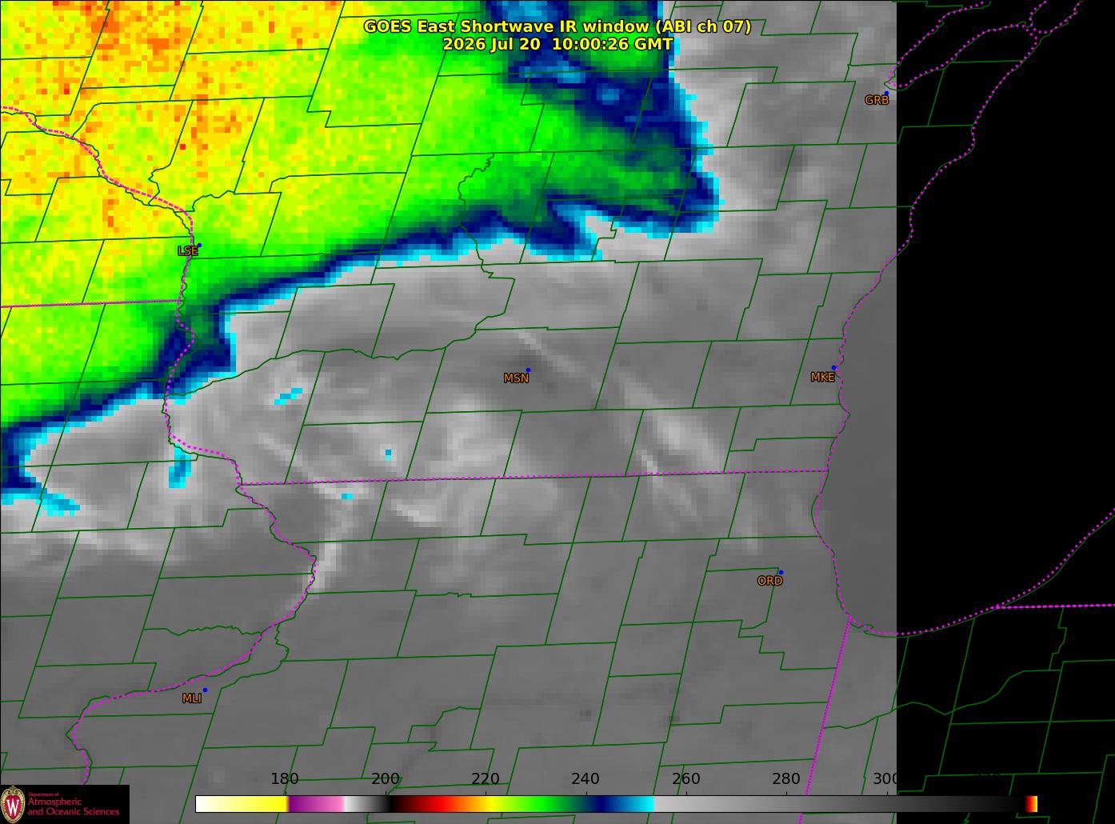Click the 10:00:26 GMT timestamp

click(613, 45)
